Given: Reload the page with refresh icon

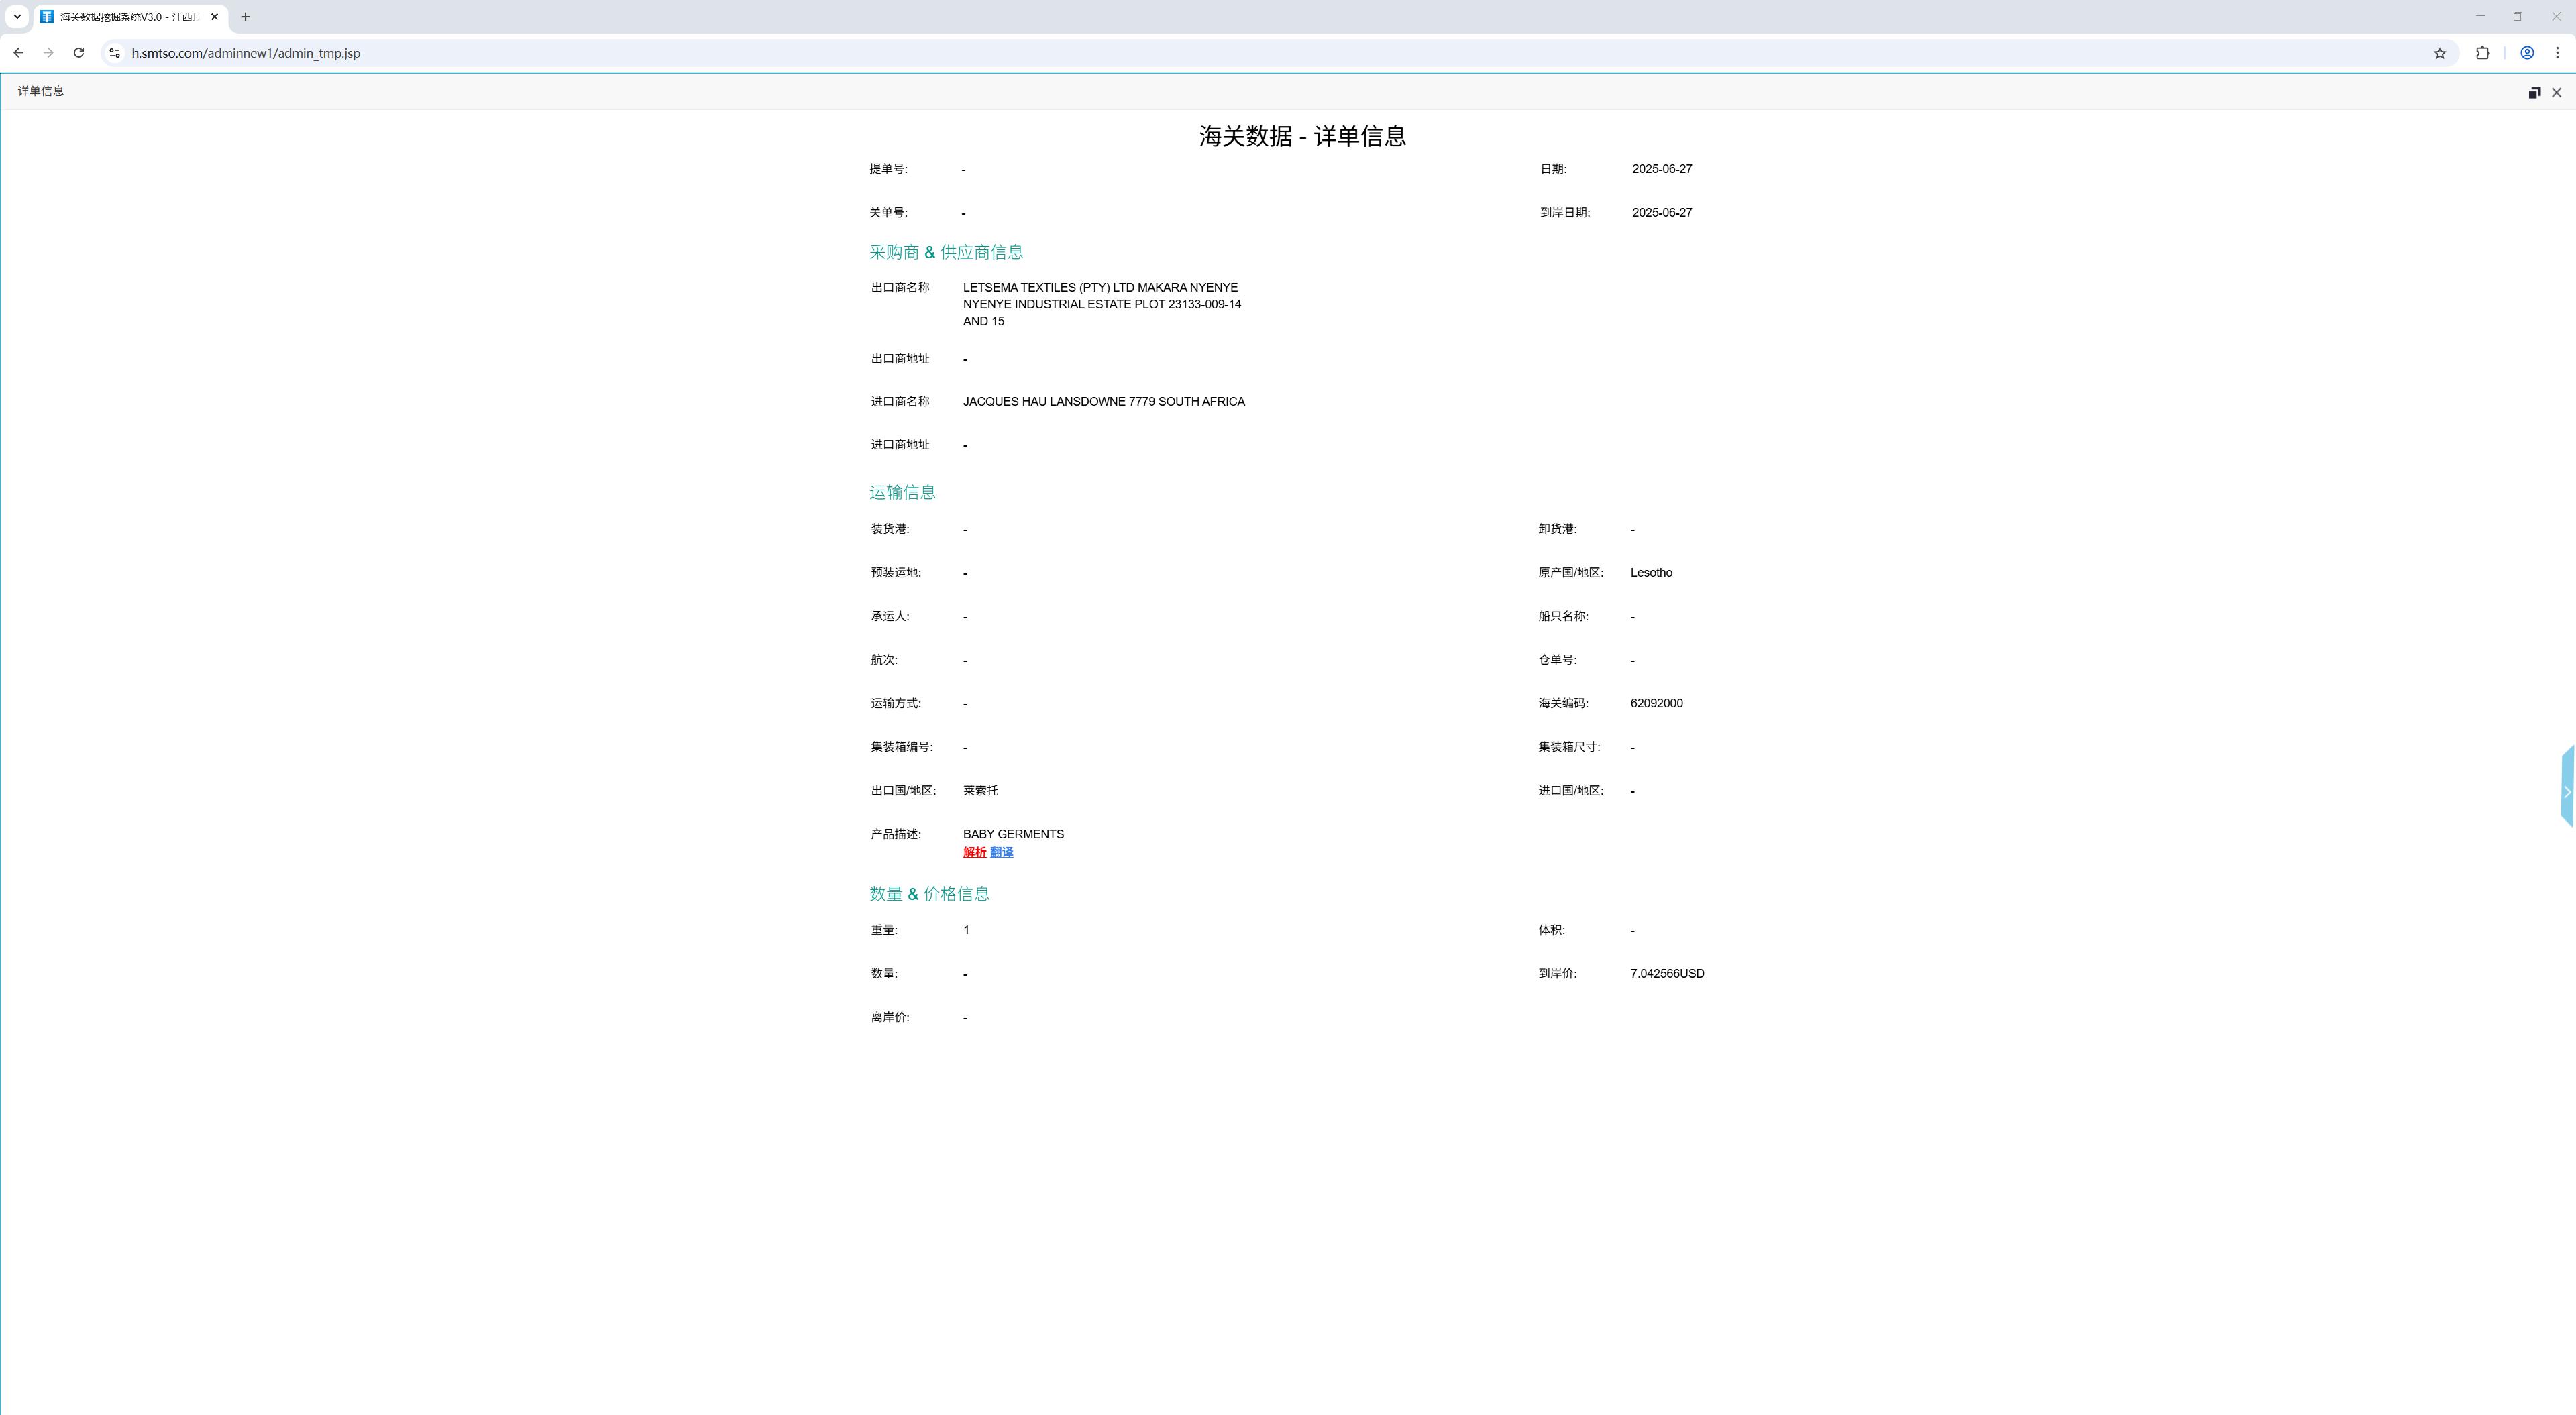Looking at the screenshot, I should 78,53.
